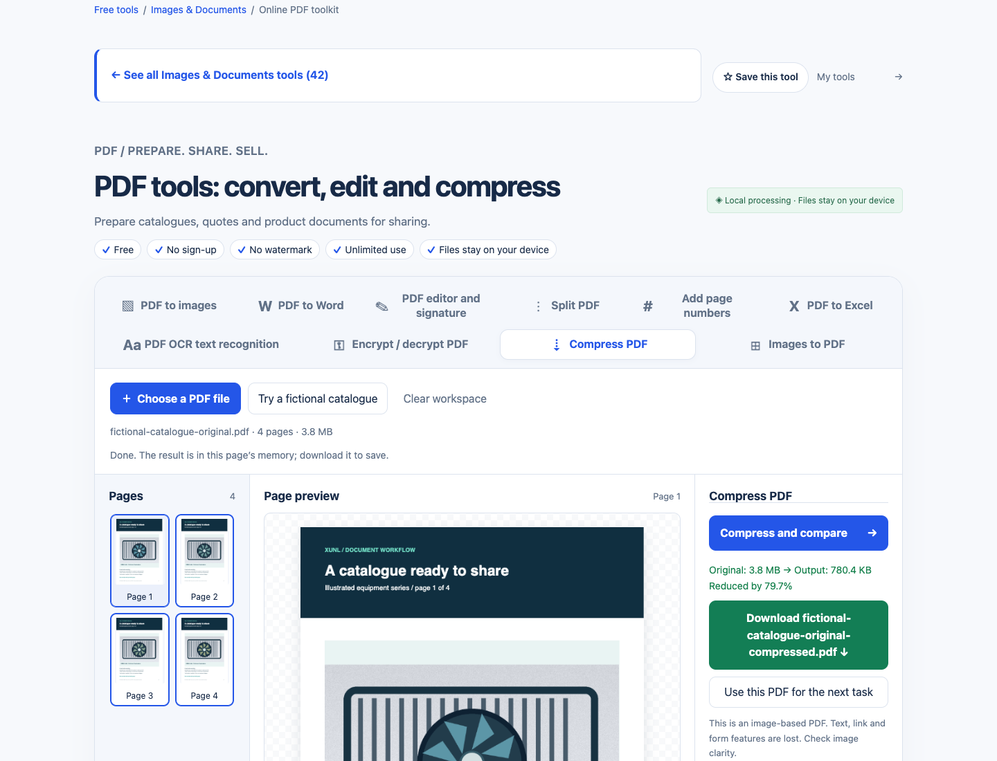Select the Images to PDF tab
This screenshot has width=997, height=761.
click(798, 345)
